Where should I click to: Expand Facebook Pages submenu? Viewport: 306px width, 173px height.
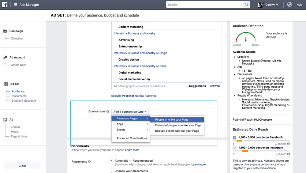pos(131,118)
